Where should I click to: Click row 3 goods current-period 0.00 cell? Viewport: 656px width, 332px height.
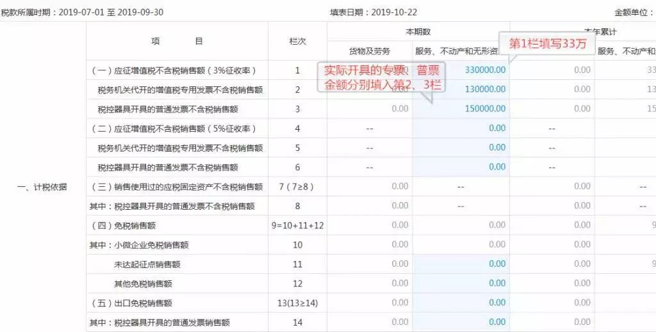(x=370, y=109)
